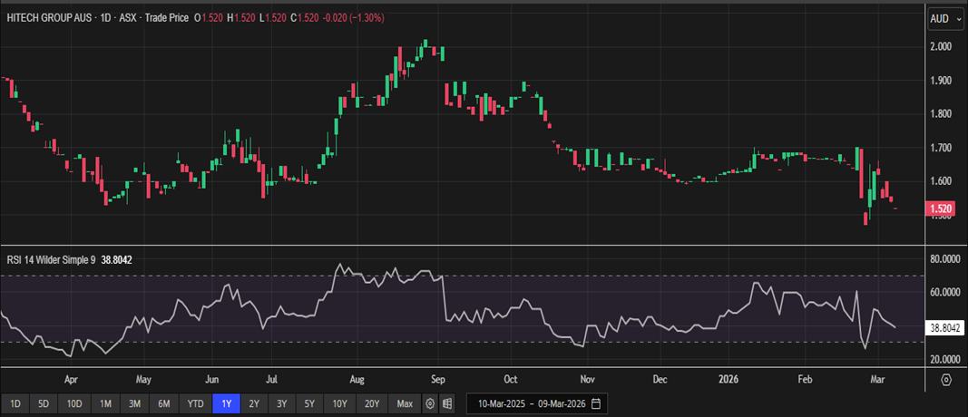Viewport: 968px width, 417px height.
Task: Toggle the active 1Y range button
Action: click(x=226, y=402)
